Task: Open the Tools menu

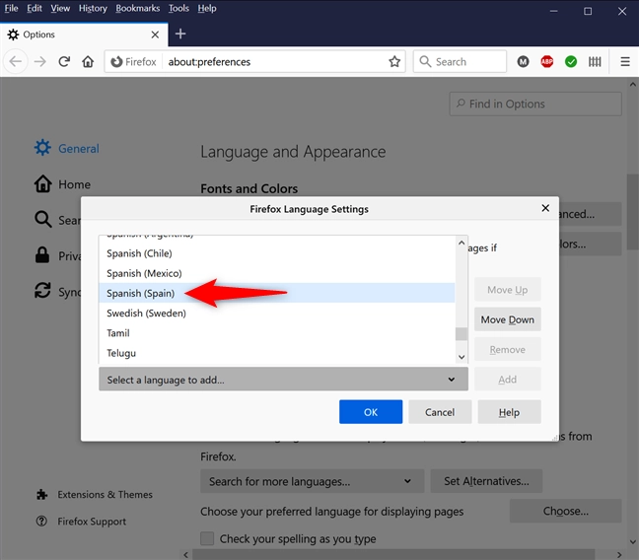Action: pyautogui.click(x=178, y=8)
